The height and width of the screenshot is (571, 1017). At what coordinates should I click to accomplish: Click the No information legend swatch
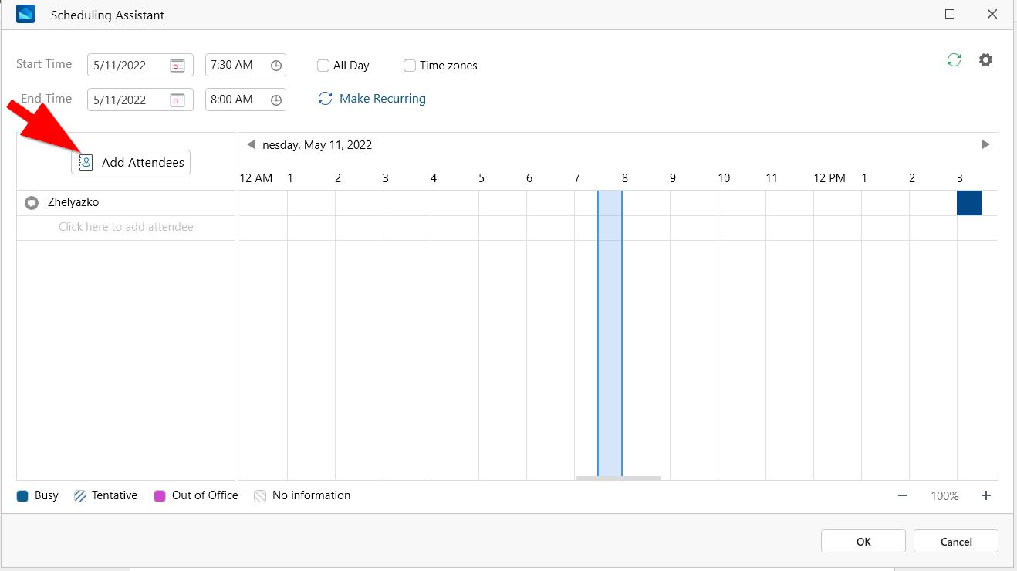(260, 496)
